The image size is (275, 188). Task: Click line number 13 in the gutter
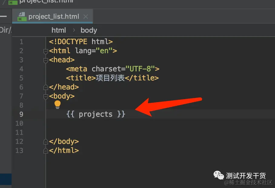(x=19, y=151)
